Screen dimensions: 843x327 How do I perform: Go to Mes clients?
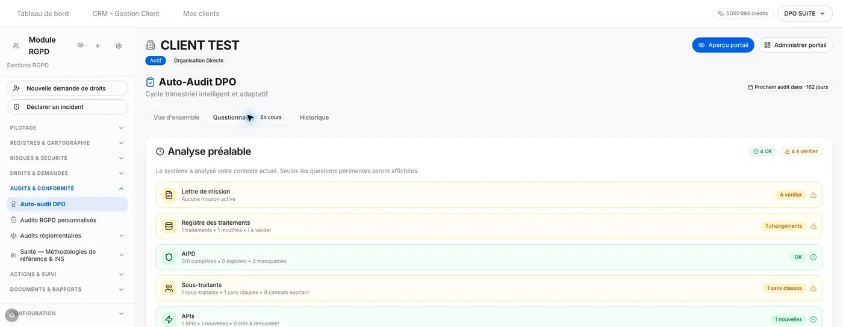[201, 13]
